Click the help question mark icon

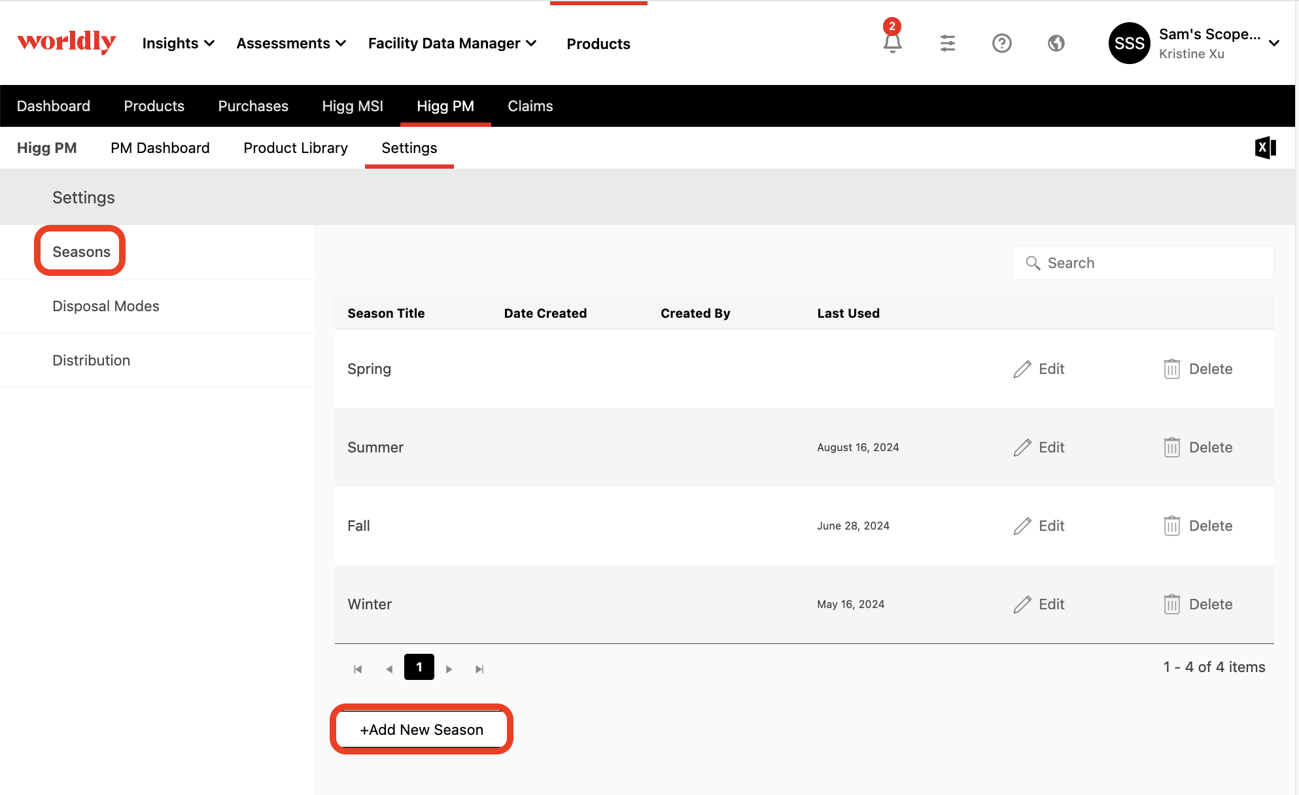click(x=1001, y=43)
